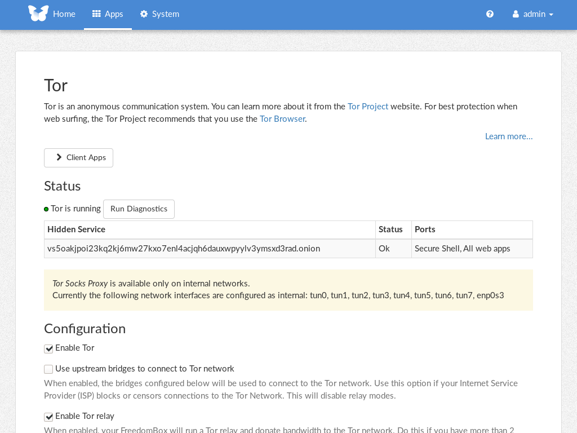Expand the admin dropdown caret
Image resolution: width=577 pixels, height=433 pixels.
click(x=551, y=15)
